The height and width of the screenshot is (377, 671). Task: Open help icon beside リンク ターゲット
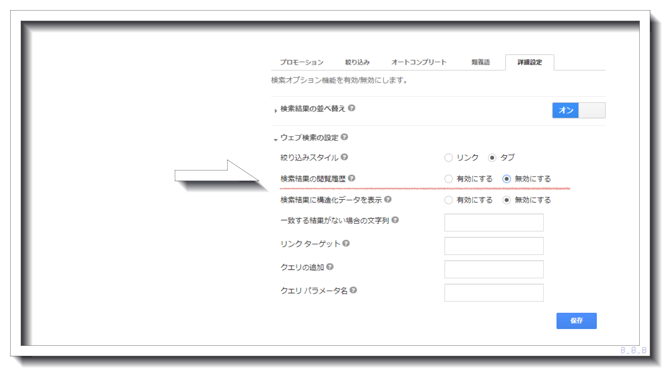pos(346,243)
